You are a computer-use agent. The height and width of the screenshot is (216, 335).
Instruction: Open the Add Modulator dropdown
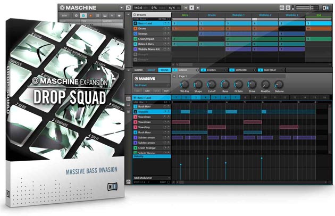[x=152, y=178]
